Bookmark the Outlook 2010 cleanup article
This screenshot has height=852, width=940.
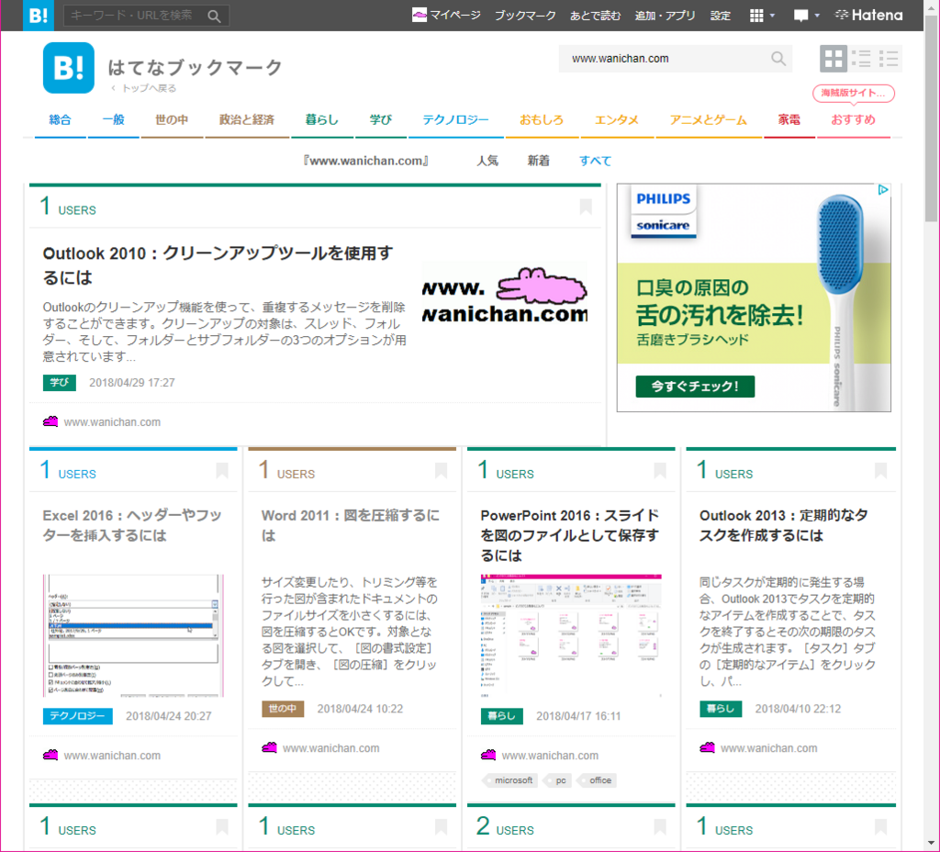pyautogui.click(x=586, y=207)
